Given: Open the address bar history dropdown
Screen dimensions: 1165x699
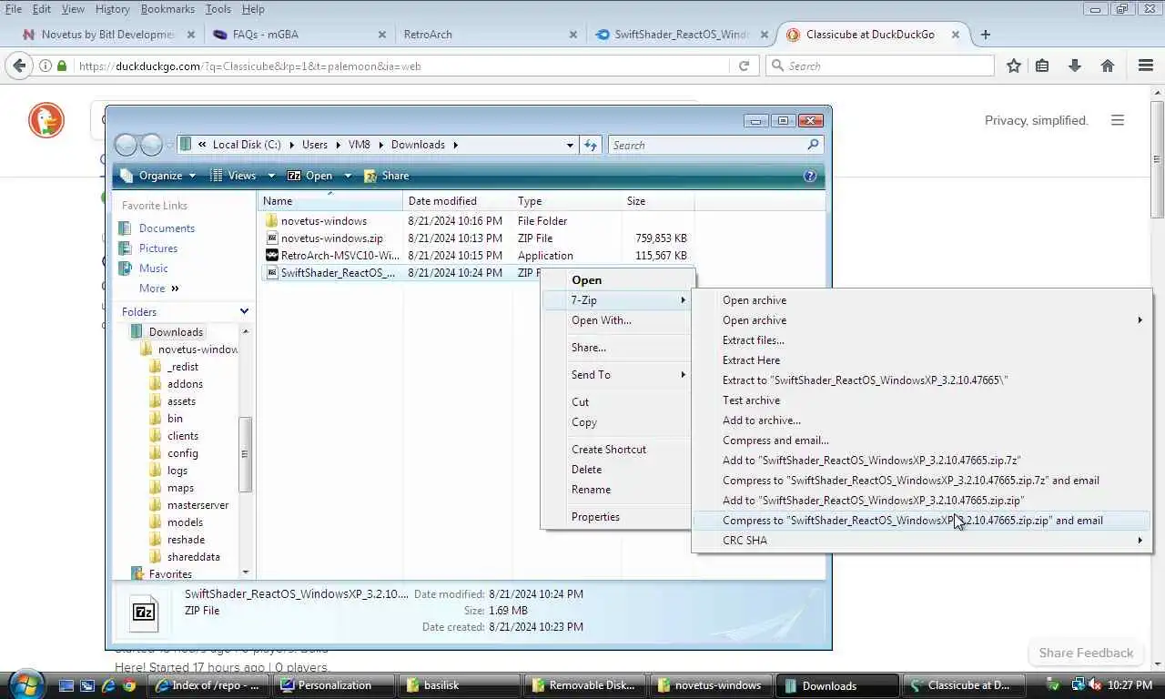Looking at the screenshot, I should tap(570, 145).
